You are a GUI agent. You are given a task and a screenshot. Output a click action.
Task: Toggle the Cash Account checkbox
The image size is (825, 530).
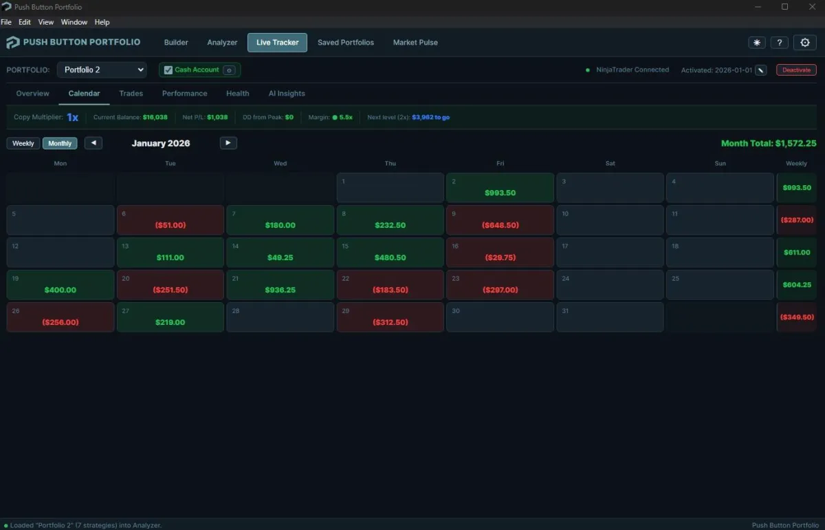coord(168,70)
